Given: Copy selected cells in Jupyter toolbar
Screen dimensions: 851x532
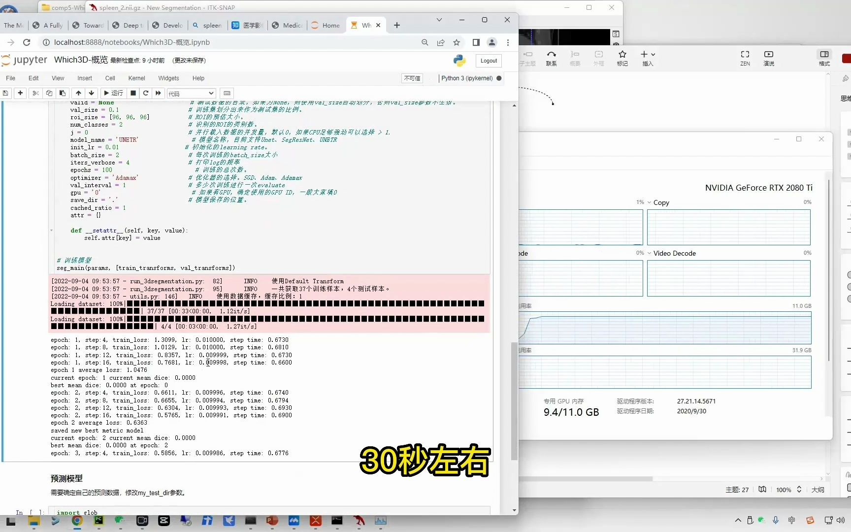Looking at the screenshot, I should [49, 93].
